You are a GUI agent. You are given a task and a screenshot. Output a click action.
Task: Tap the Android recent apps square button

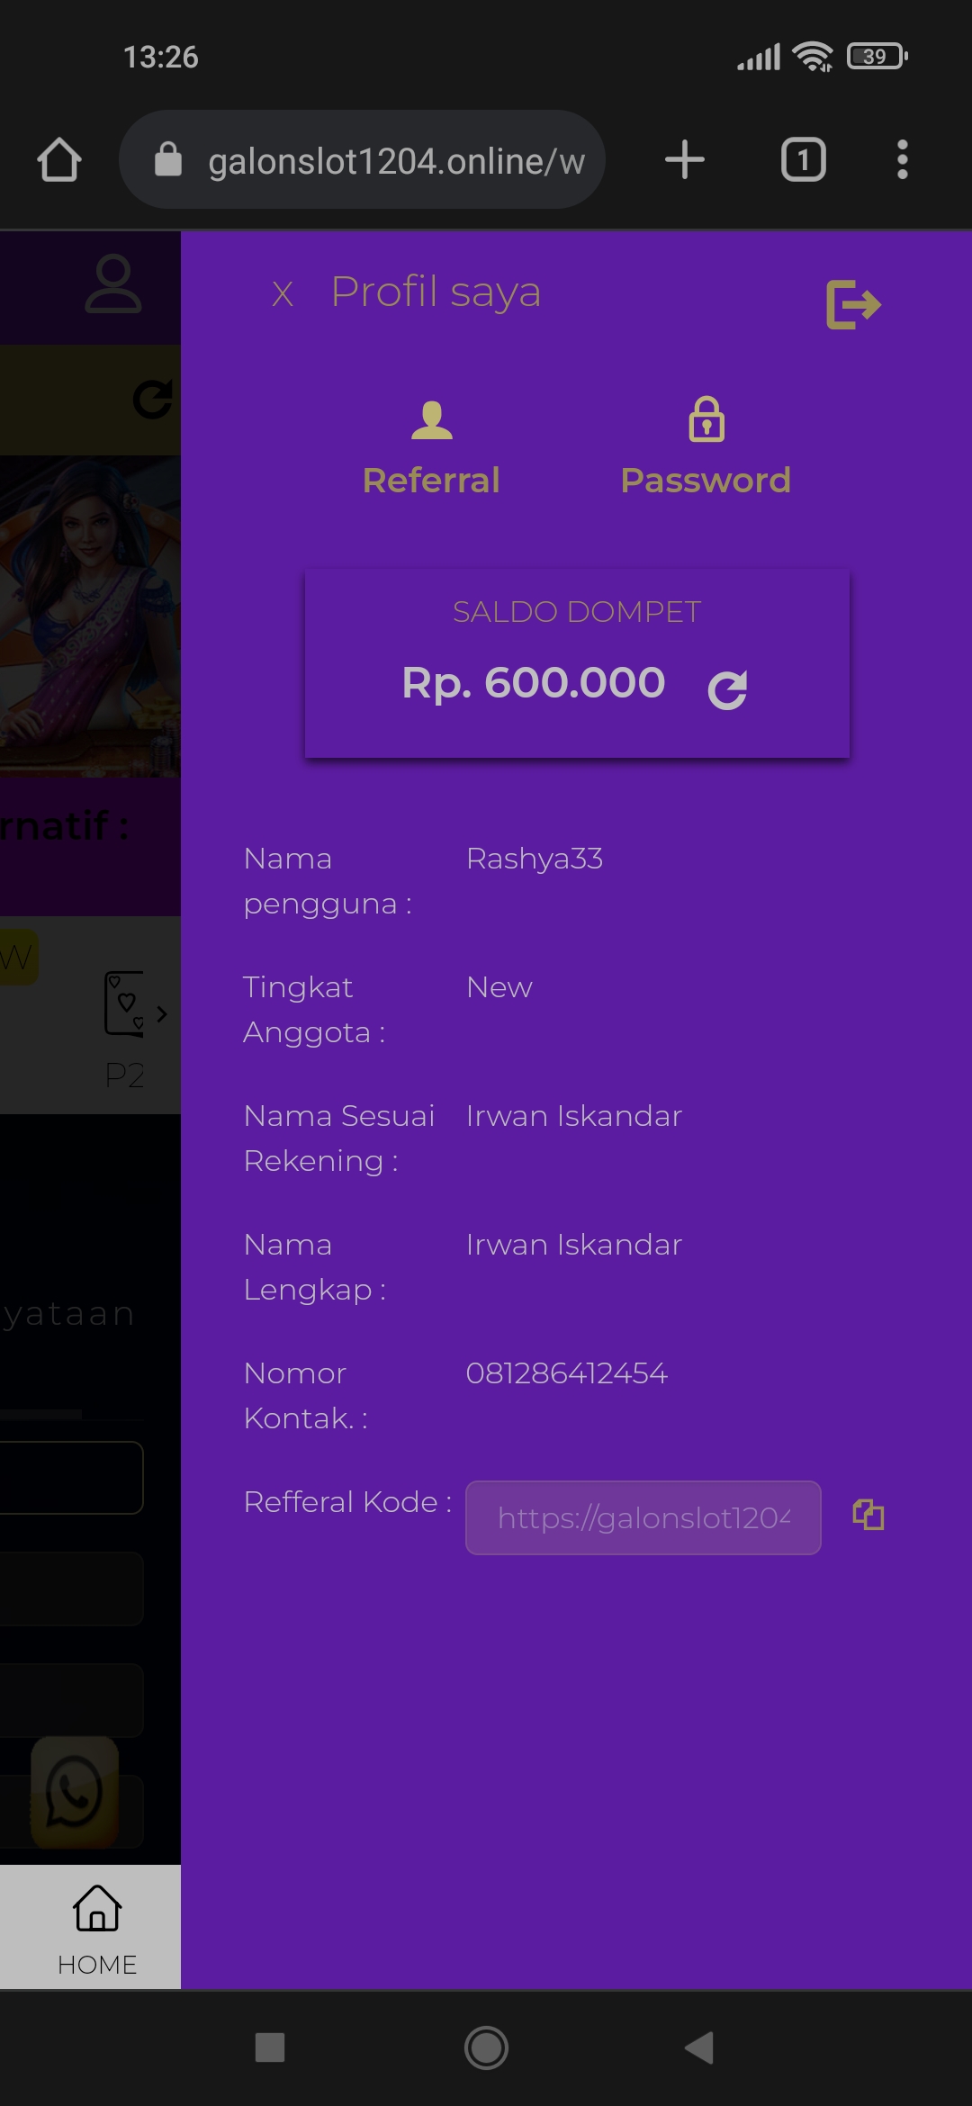[270, 2047]
